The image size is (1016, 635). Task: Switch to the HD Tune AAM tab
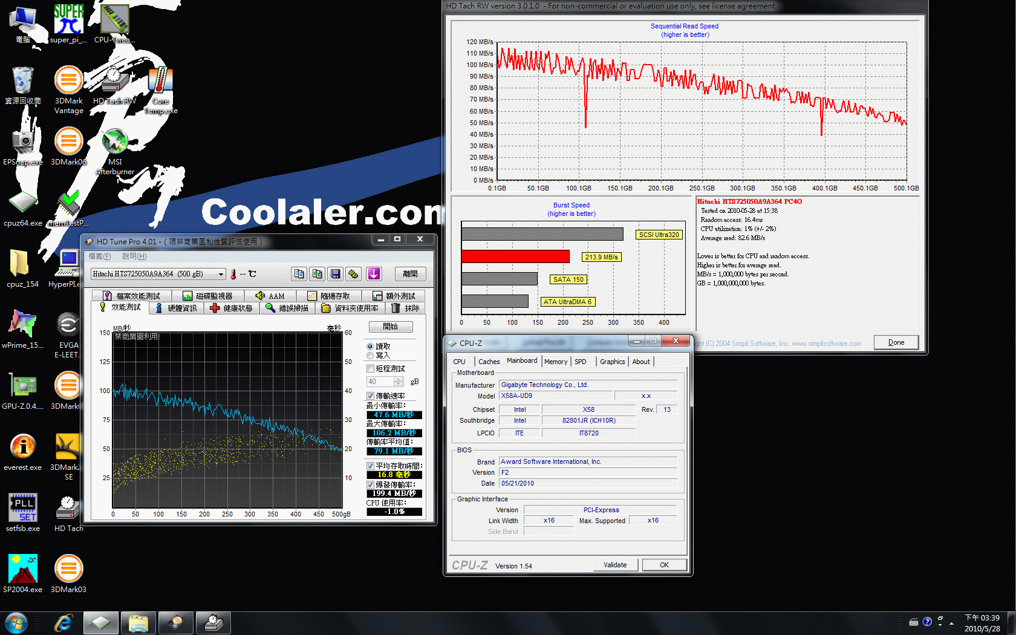click(270, 296)
